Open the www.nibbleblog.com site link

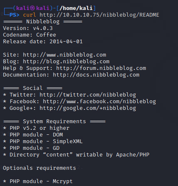[64, 55]
